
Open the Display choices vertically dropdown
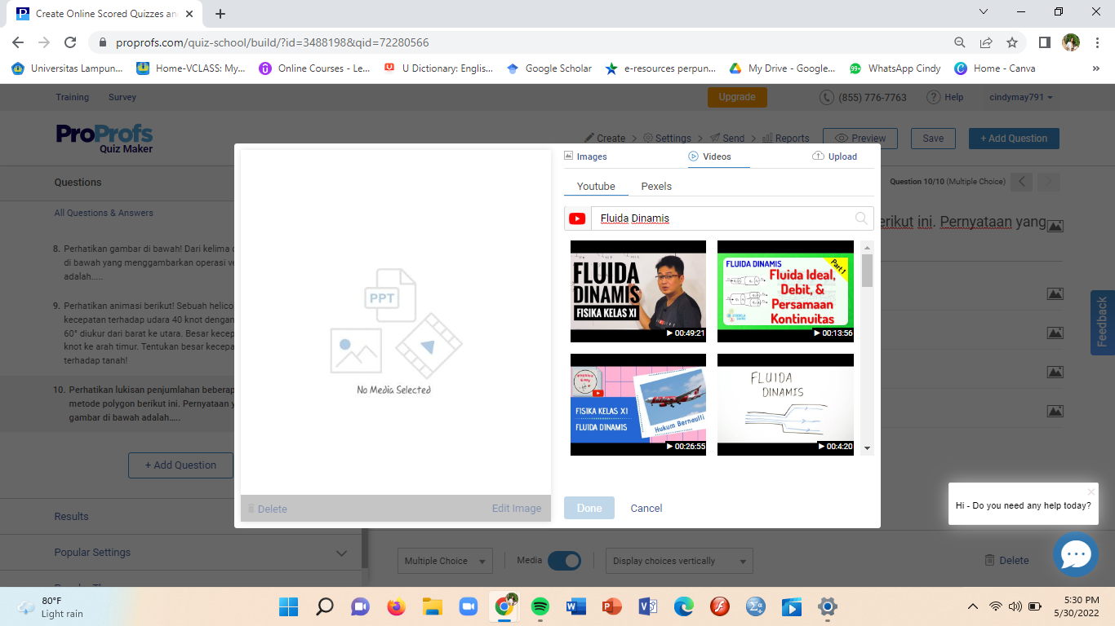pyautogui.click(x=679, y=561)
